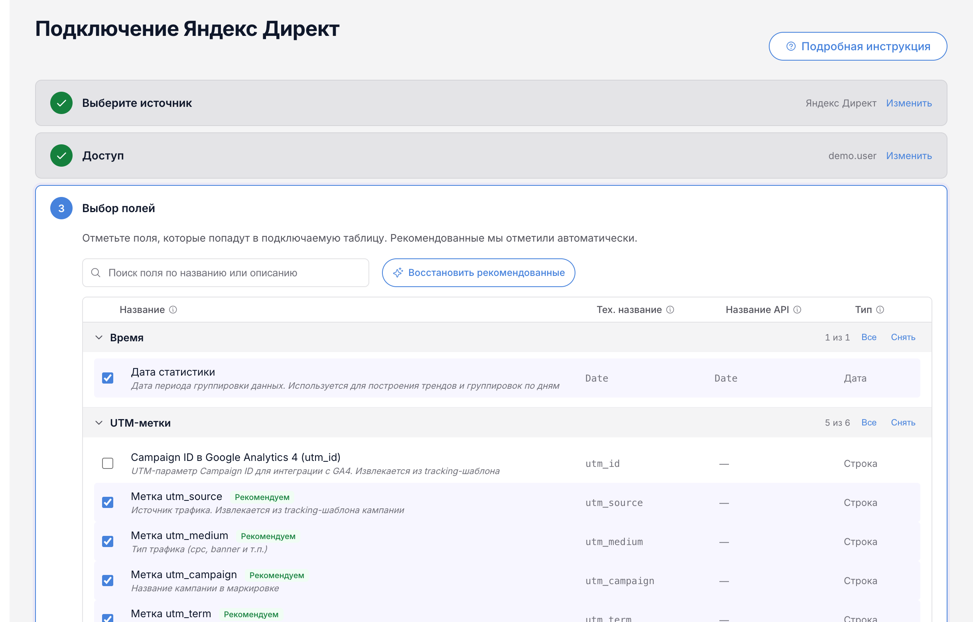Click the utm_medium technical name cell
973x622 pixels.
614,542
